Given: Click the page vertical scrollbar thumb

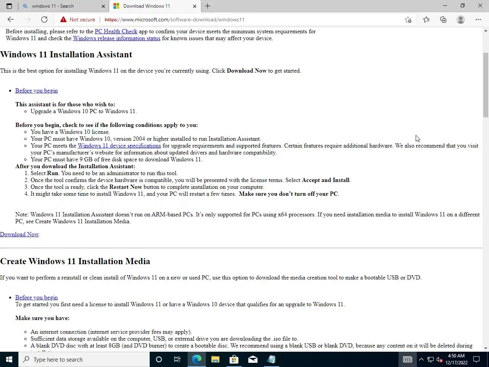Looking at the screenshot, I should (x=486, y=85).
